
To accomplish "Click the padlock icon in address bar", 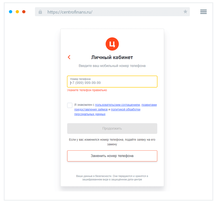I will coord(40,12).
